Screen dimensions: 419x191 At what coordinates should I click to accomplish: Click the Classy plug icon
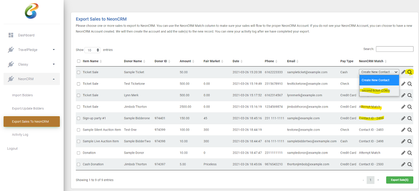[11, 64]
